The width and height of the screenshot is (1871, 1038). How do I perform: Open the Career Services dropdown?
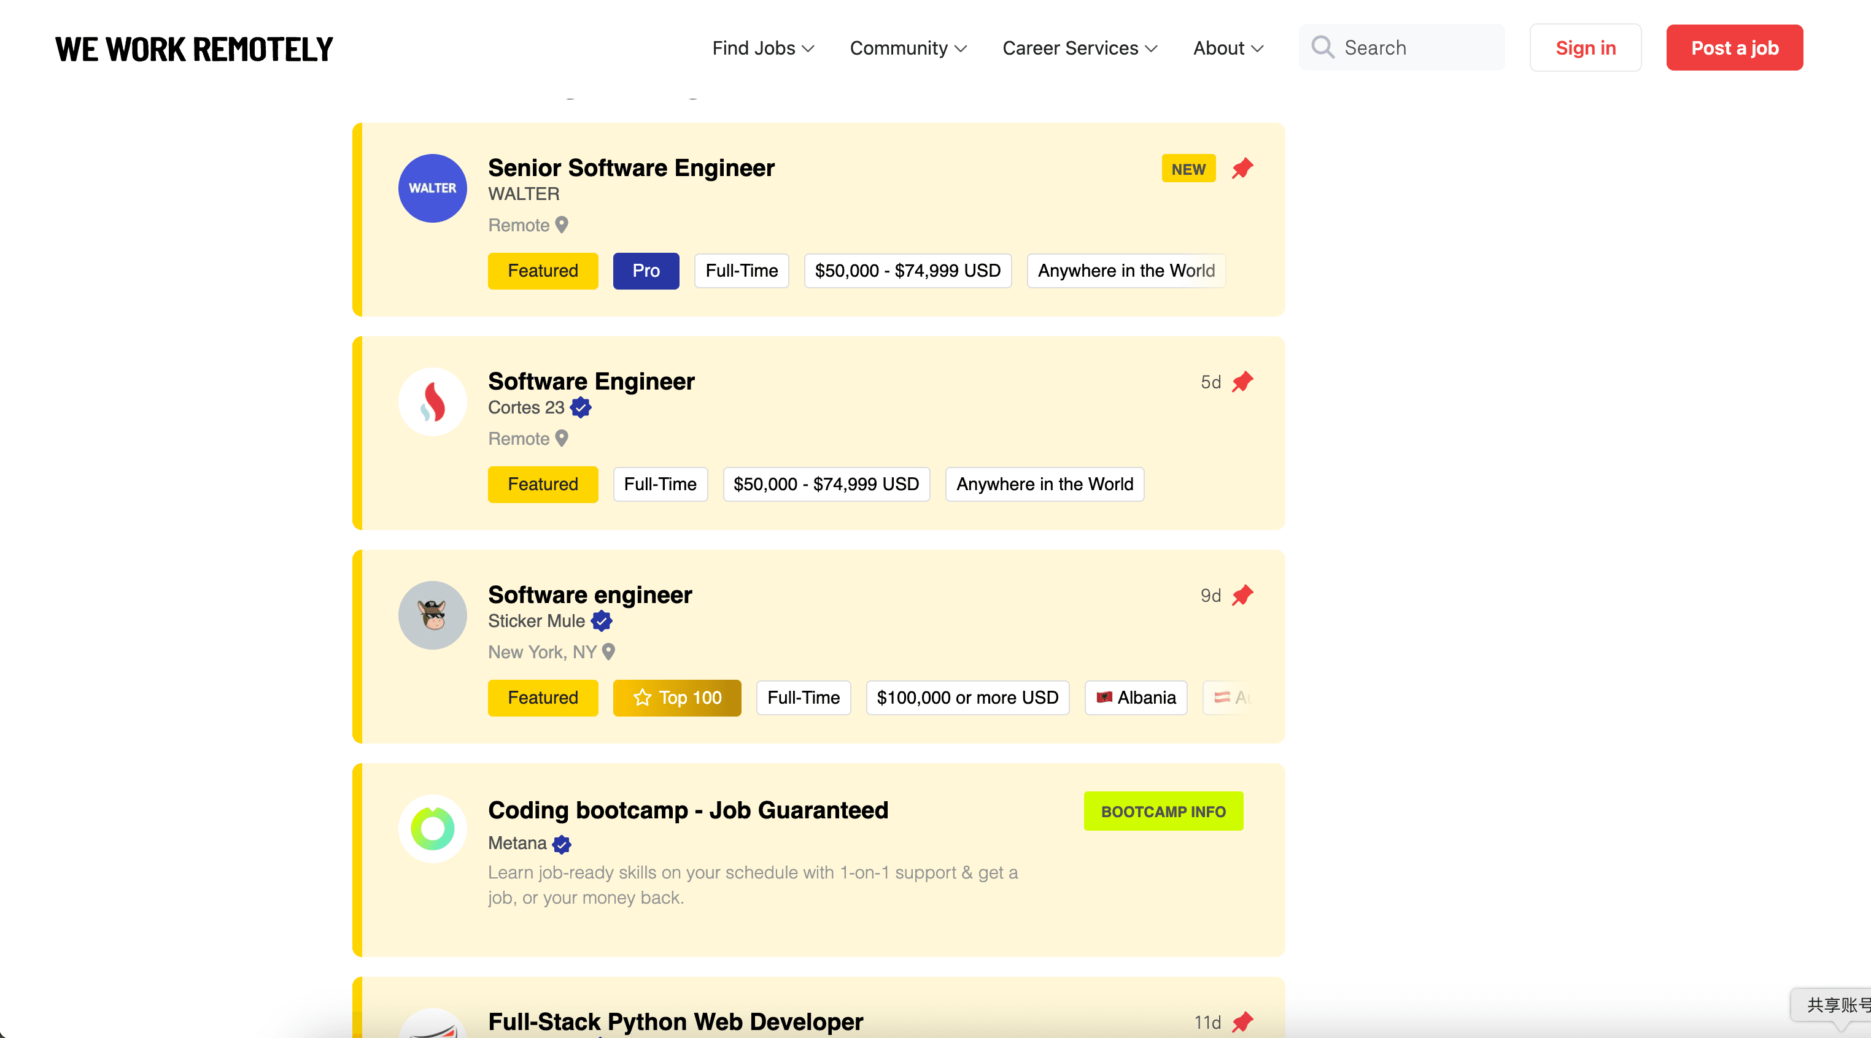[1079, 48]
